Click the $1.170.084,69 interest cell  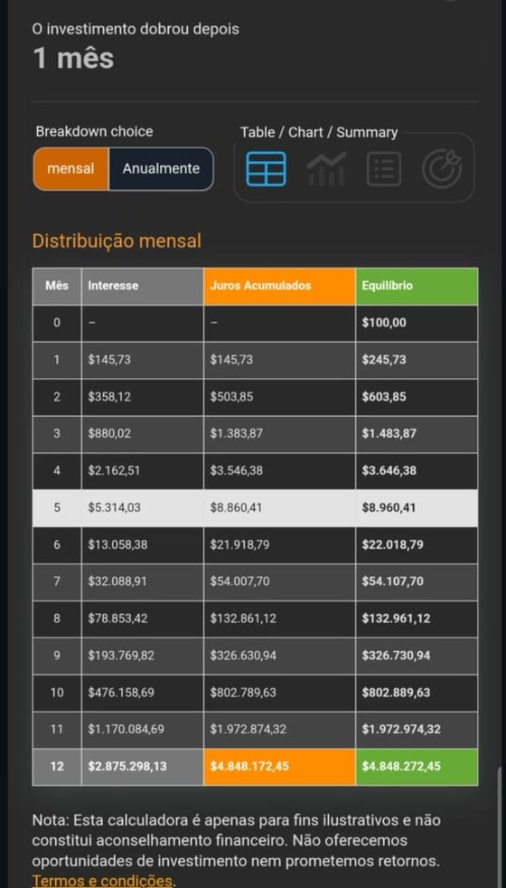click(x=143, y=730)
